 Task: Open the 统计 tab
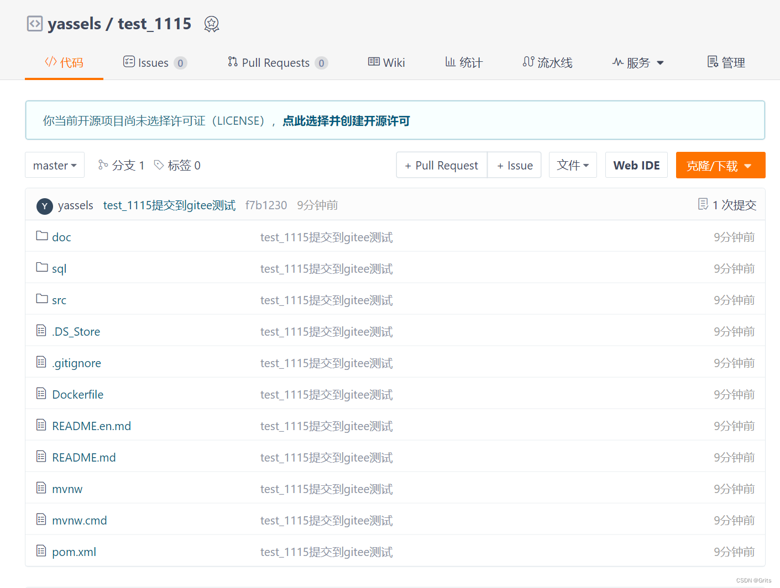click(x=464, y=63)
